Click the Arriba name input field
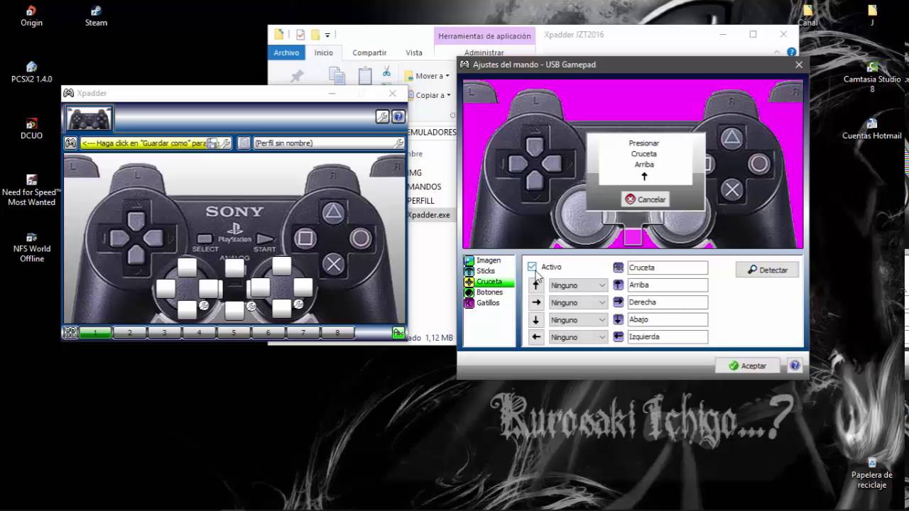 click(x=668, y=285)
